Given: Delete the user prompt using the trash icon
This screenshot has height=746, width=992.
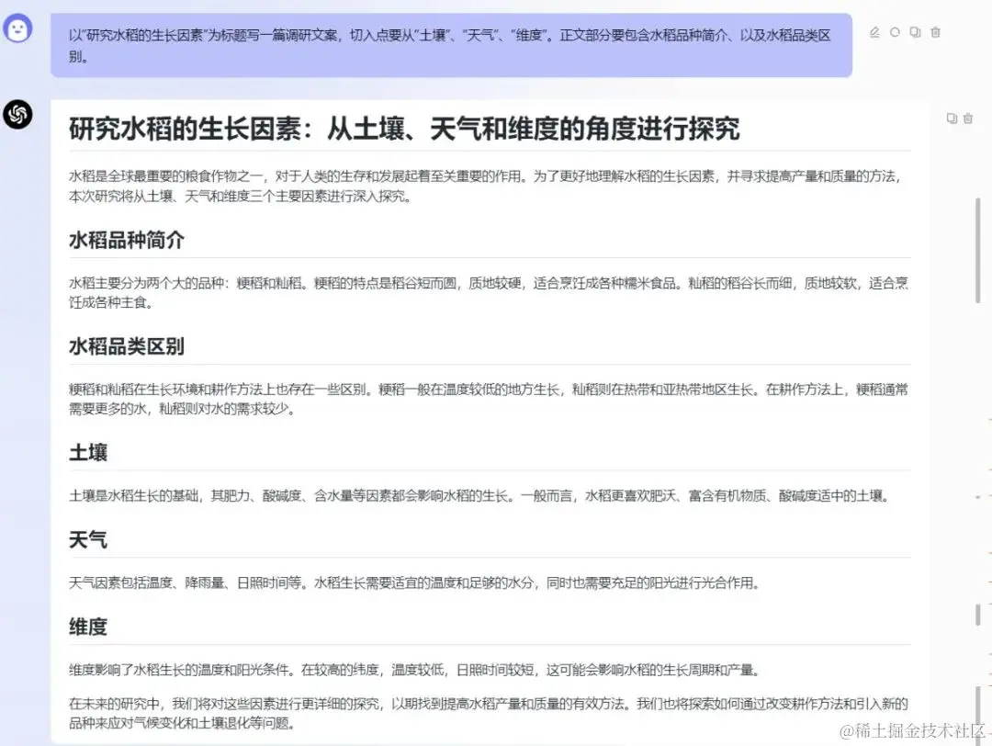Looking at the screenshot, I should [935, 32].
